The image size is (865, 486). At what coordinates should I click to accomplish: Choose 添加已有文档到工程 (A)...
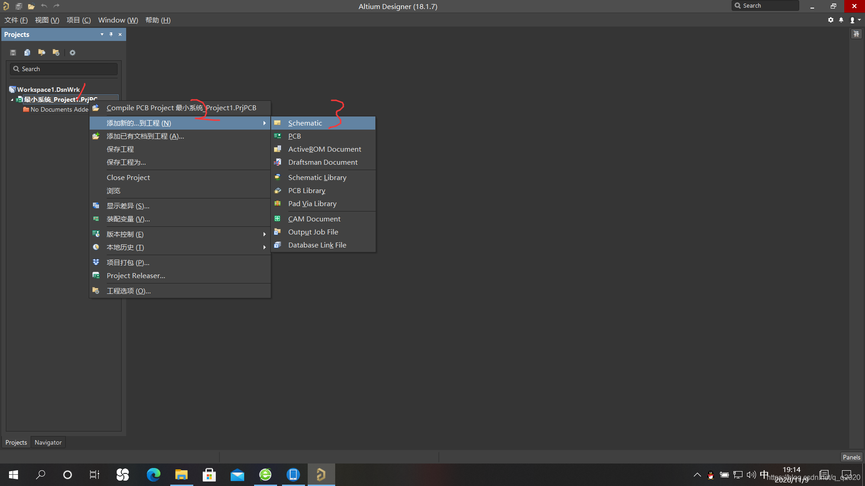click(180, 136)
